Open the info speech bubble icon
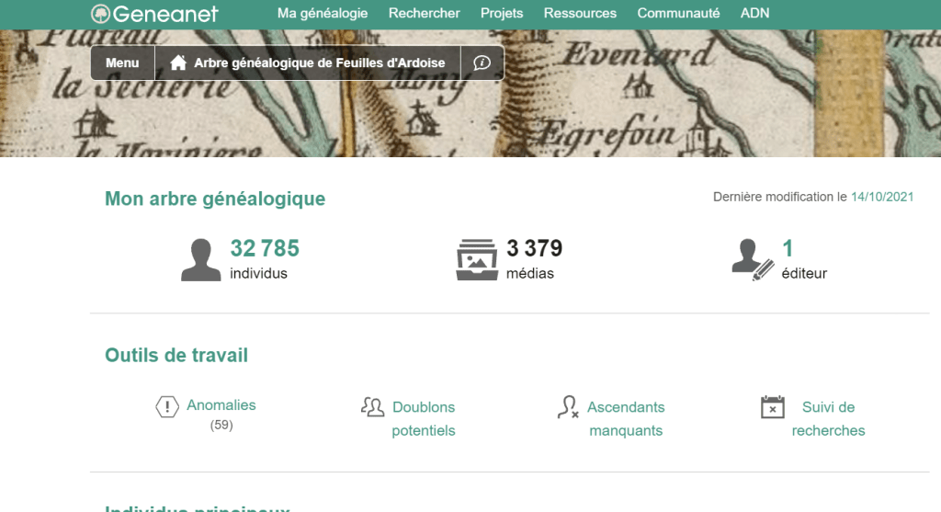The height and width of the screenshot is (512, 941). point(482,63)
